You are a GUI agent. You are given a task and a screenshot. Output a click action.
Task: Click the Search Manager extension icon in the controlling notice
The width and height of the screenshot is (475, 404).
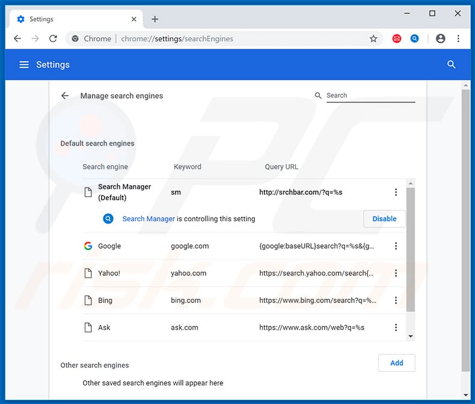click(x=108, y=219)
